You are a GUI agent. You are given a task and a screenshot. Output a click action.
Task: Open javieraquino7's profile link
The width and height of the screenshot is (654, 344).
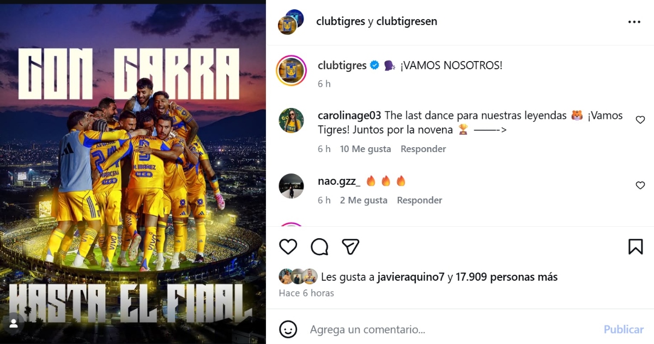pyautogui.click(x=411, y=277)
